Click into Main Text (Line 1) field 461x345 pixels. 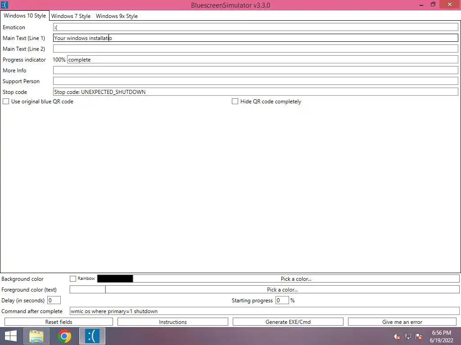pyautogui.click(x=256, y=38)
